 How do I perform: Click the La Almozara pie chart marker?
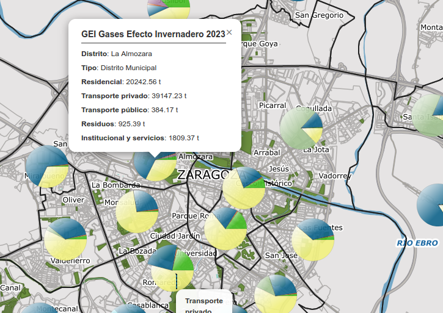(x=154, y=164)
